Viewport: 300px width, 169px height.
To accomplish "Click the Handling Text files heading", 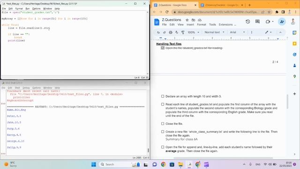I will pos(169,44).
